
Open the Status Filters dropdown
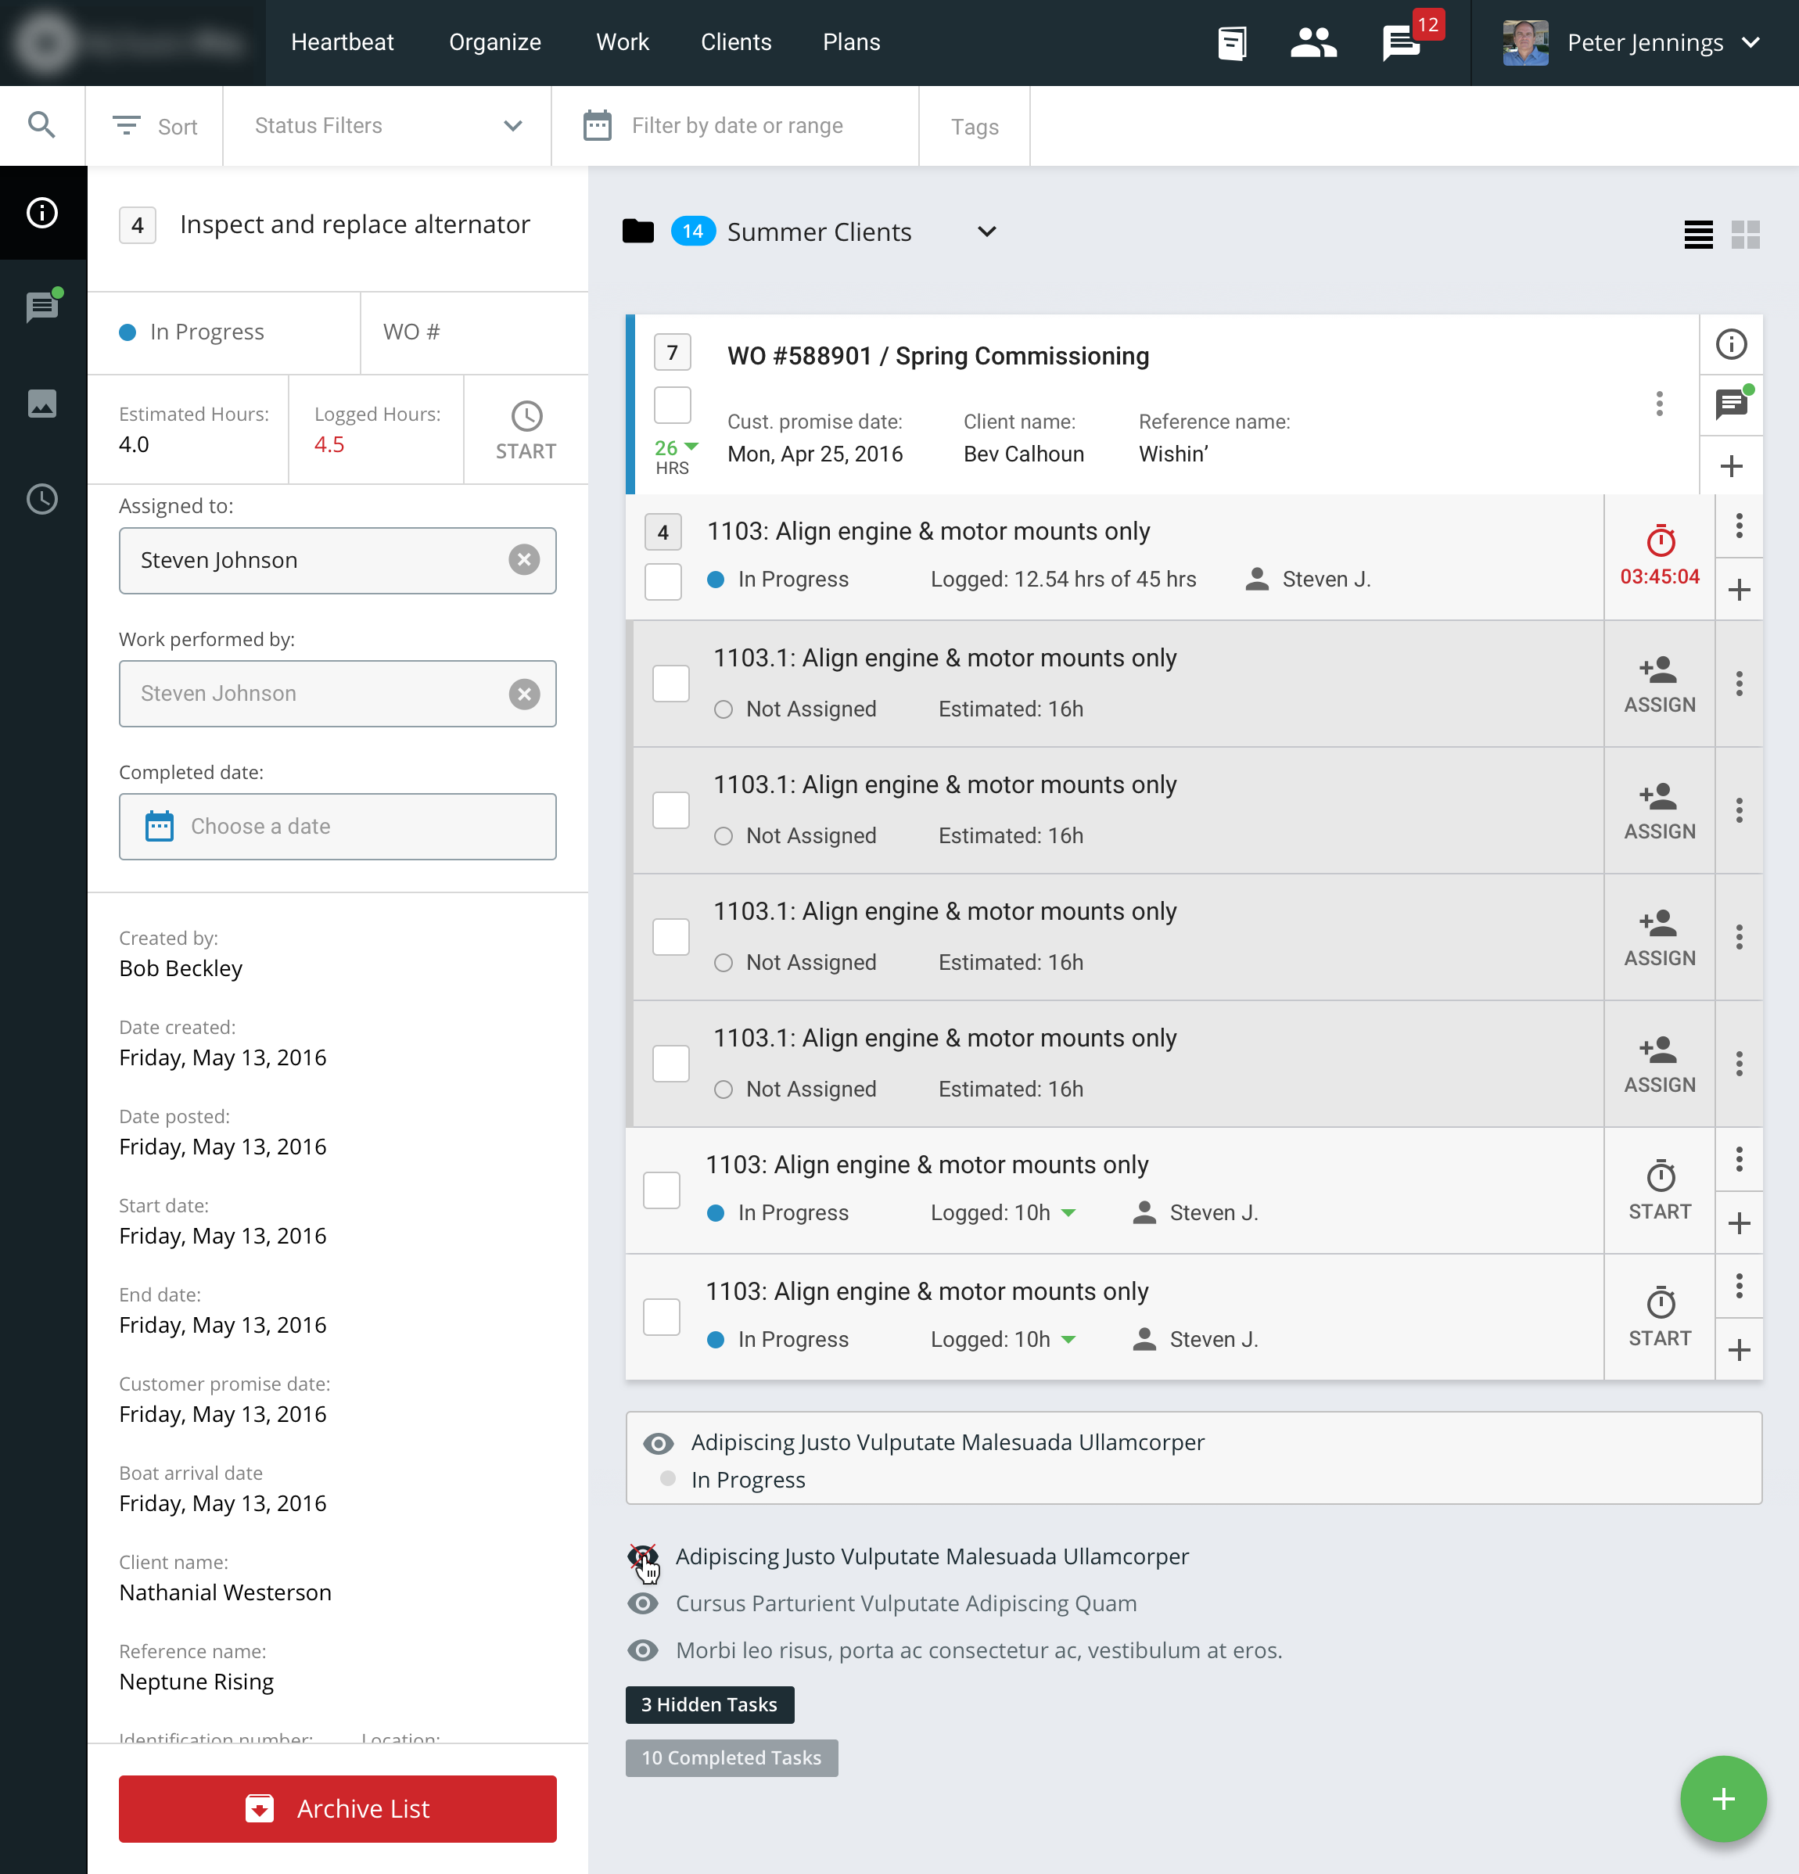386,125
